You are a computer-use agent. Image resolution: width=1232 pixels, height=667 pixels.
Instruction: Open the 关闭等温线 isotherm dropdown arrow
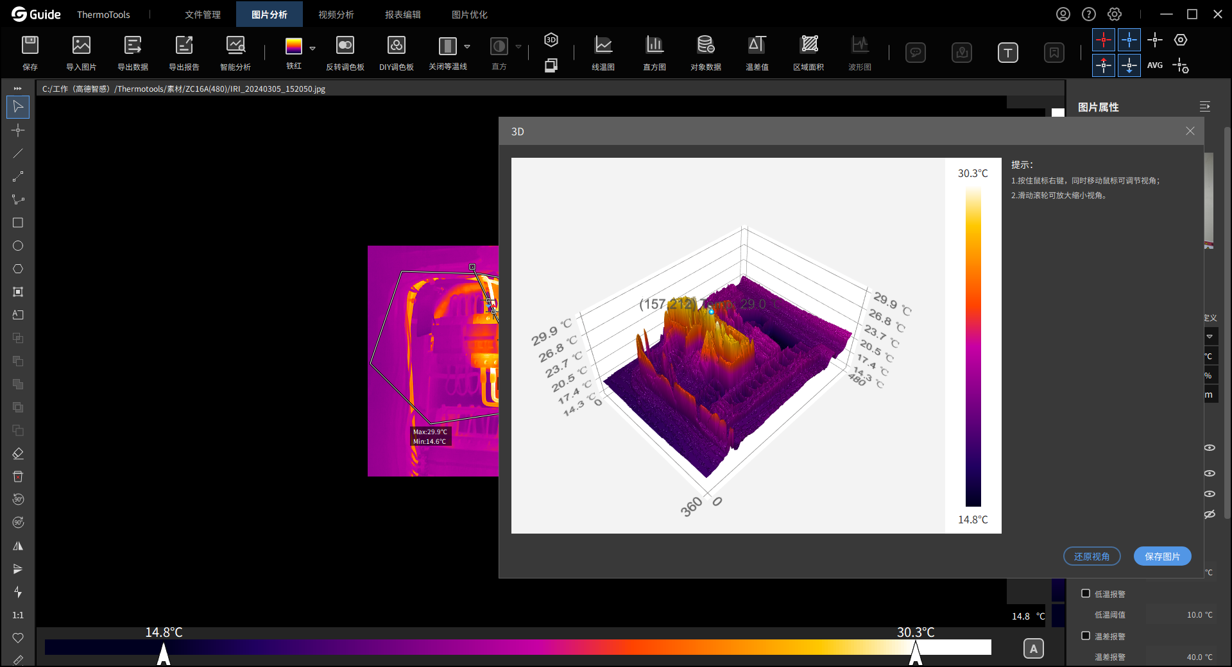pos(467,46)
